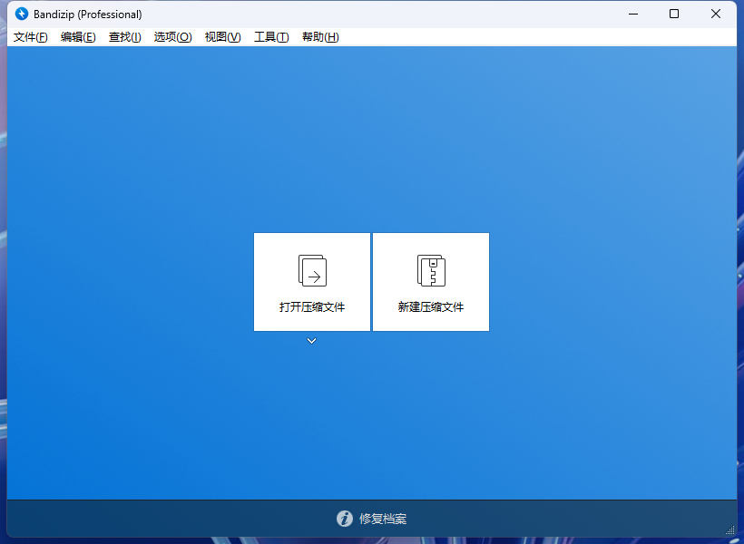The height and width of the screenshot is (544, 744).
Task: Close the Bandizip window
Action: [716, 14]
